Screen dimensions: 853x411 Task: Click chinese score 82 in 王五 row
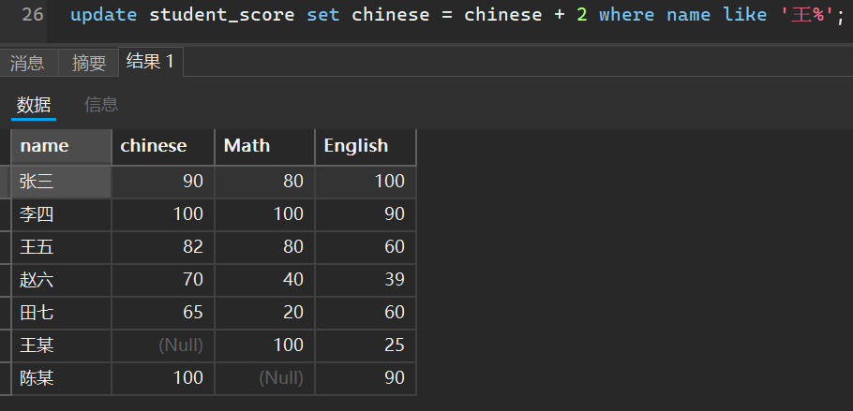[x=163, y=247]
